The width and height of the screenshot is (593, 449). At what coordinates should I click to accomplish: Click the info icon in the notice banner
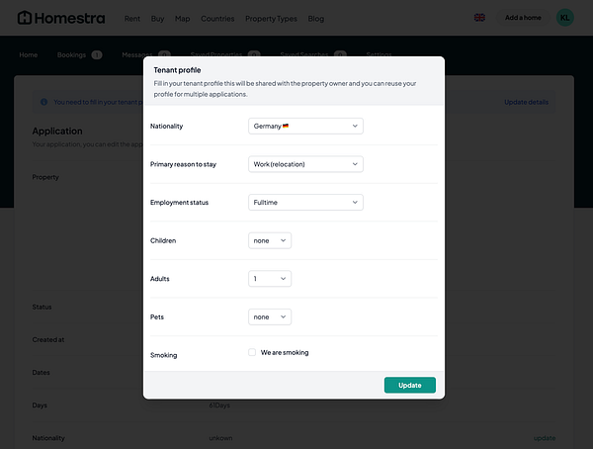(x=43, y=102)
